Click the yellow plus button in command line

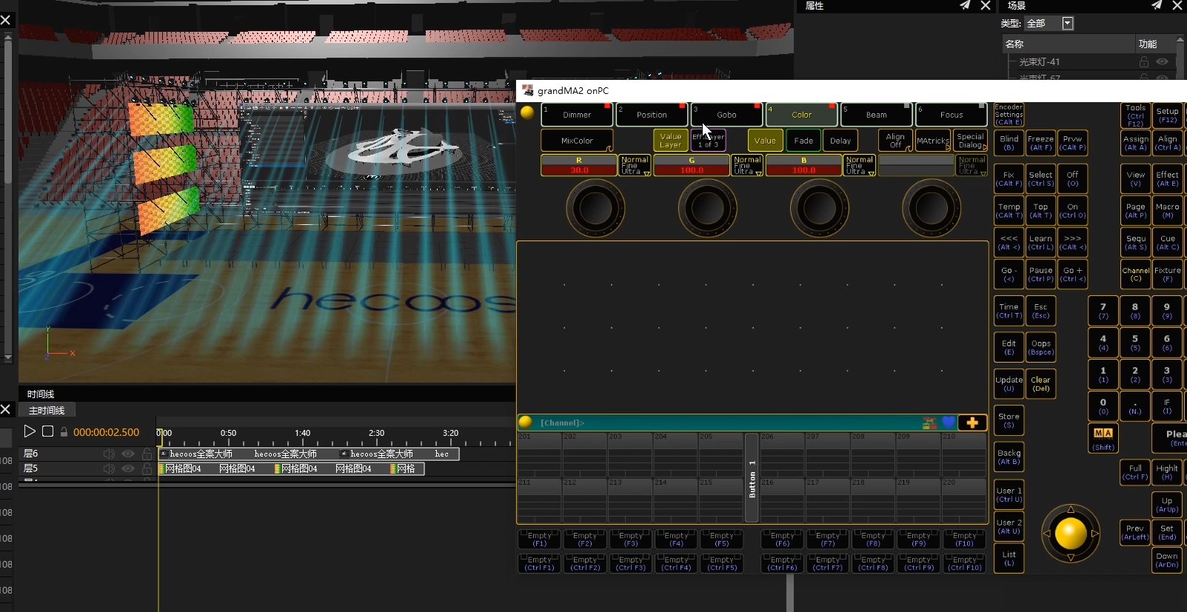[972, 423]
